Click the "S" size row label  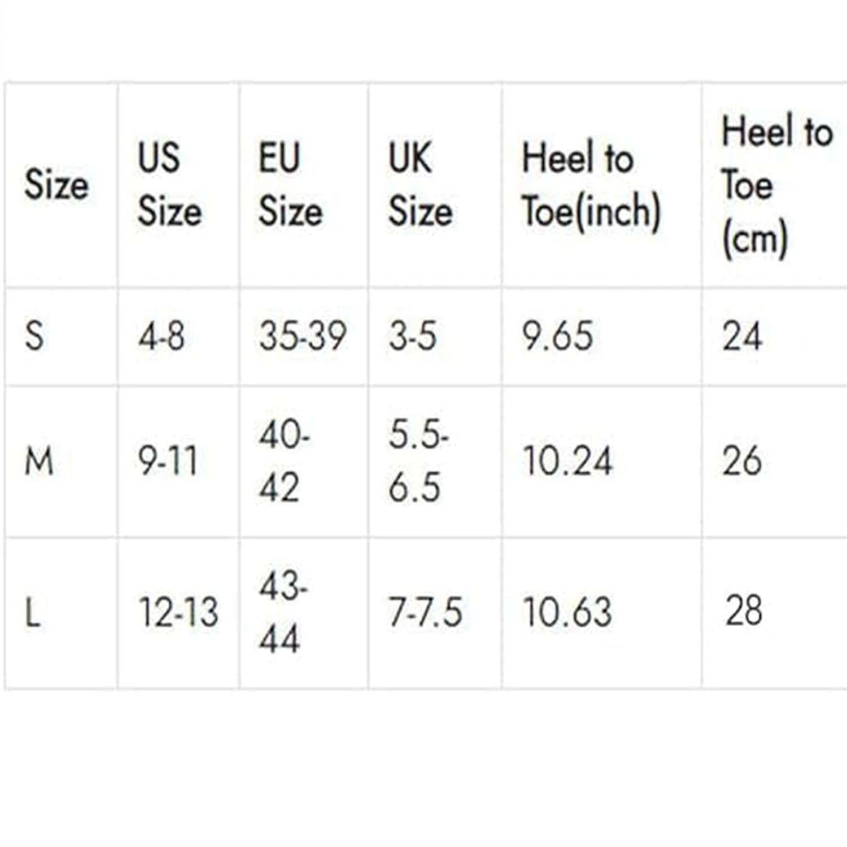[34, 336]
